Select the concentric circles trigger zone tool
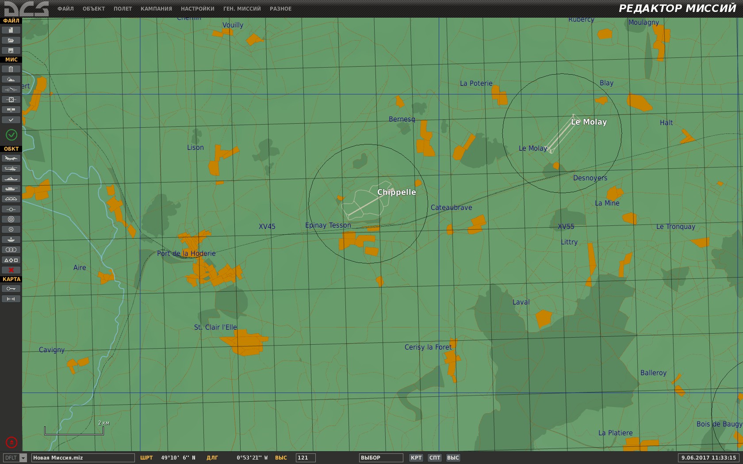This screenshot has width=743, height=464. click(11, 219)
